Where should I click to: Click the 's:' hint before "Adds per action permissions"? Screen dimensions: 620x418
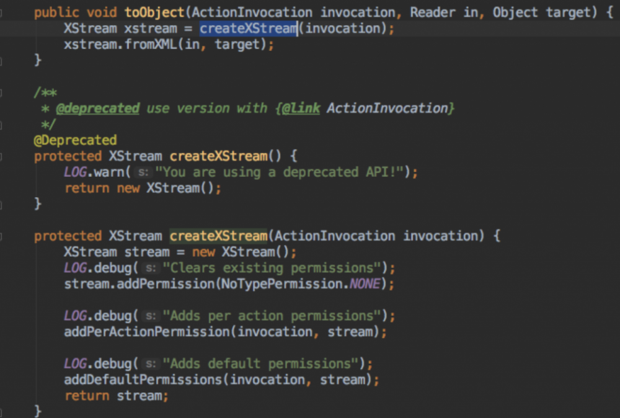coord(150,316)
